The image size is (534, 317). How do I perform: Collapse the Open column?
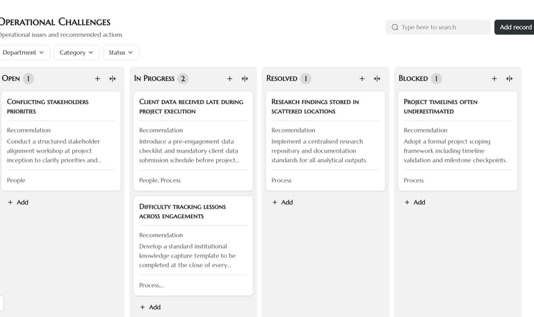[113, 79]
